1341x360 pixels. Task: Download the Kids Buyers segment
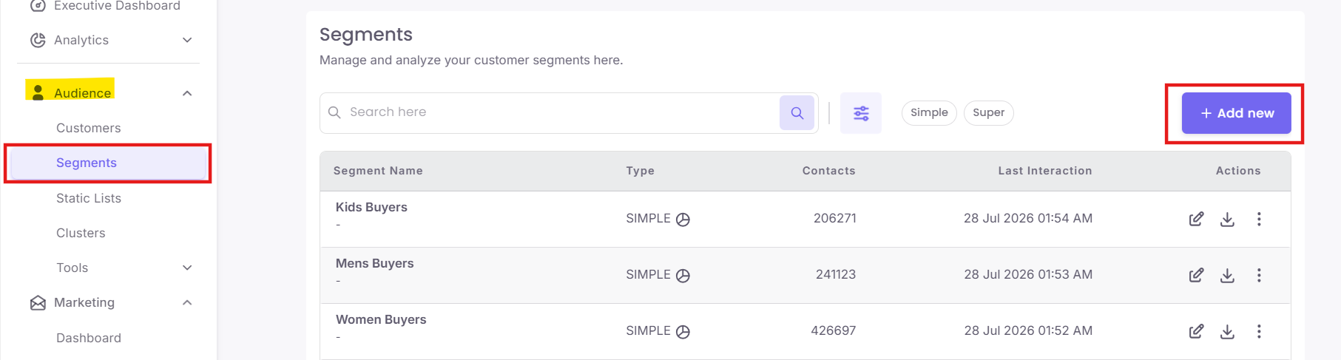[x=1227, y=219]
